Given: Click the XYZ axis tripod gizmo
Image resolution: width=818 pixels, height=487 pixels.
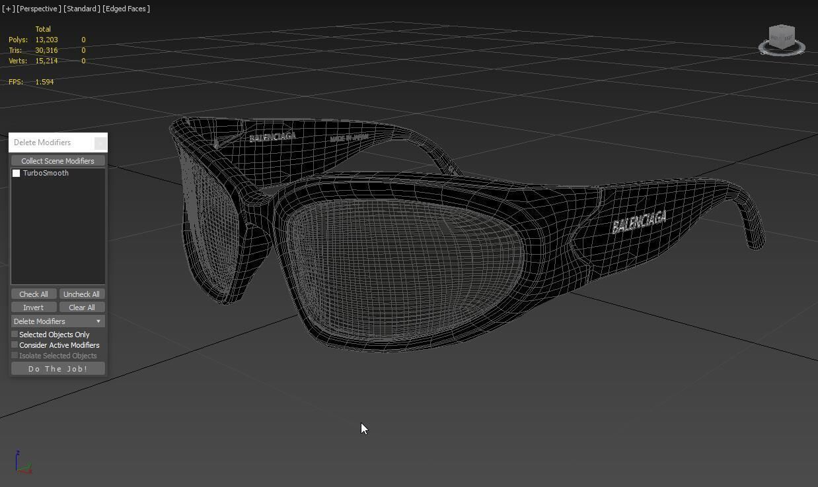Looking at the screenshot, I should [23, 463].
